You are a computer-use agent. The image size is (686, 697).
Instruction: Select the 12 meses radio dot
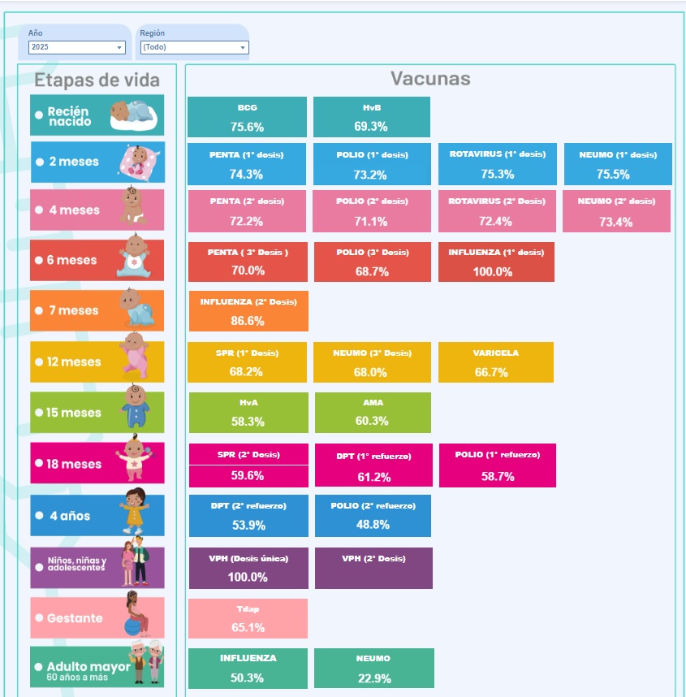tap(39, 361)
